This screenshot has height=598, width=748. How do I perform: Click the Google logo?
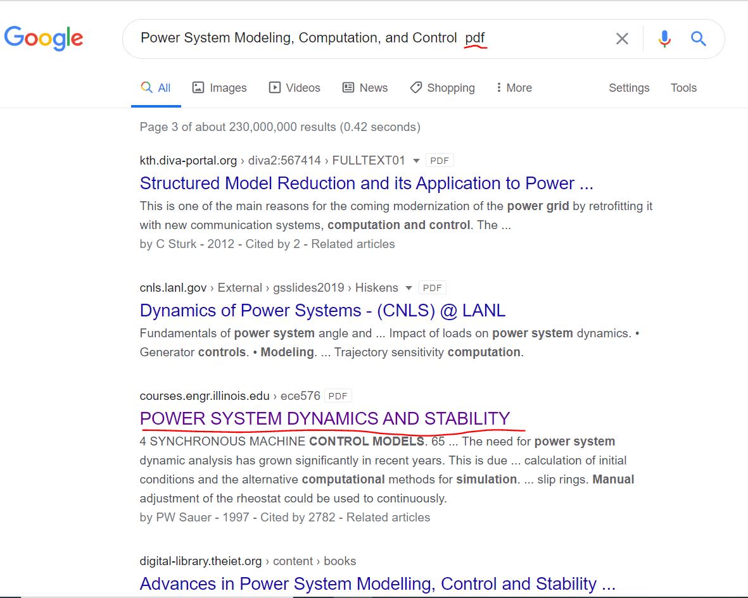coord(44,37)
